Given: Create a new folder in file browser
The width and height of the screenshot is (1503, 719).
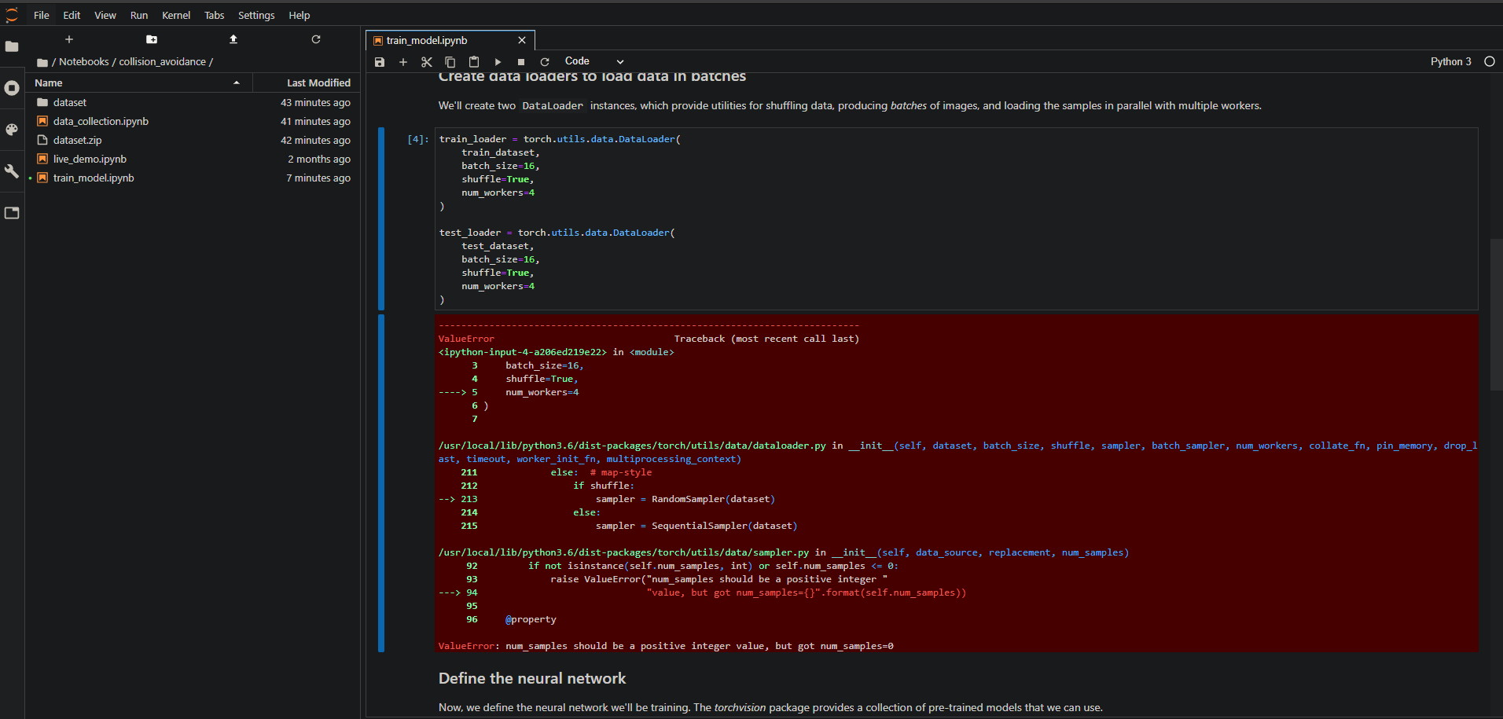Looking at the screenshot, I should 152,39.
